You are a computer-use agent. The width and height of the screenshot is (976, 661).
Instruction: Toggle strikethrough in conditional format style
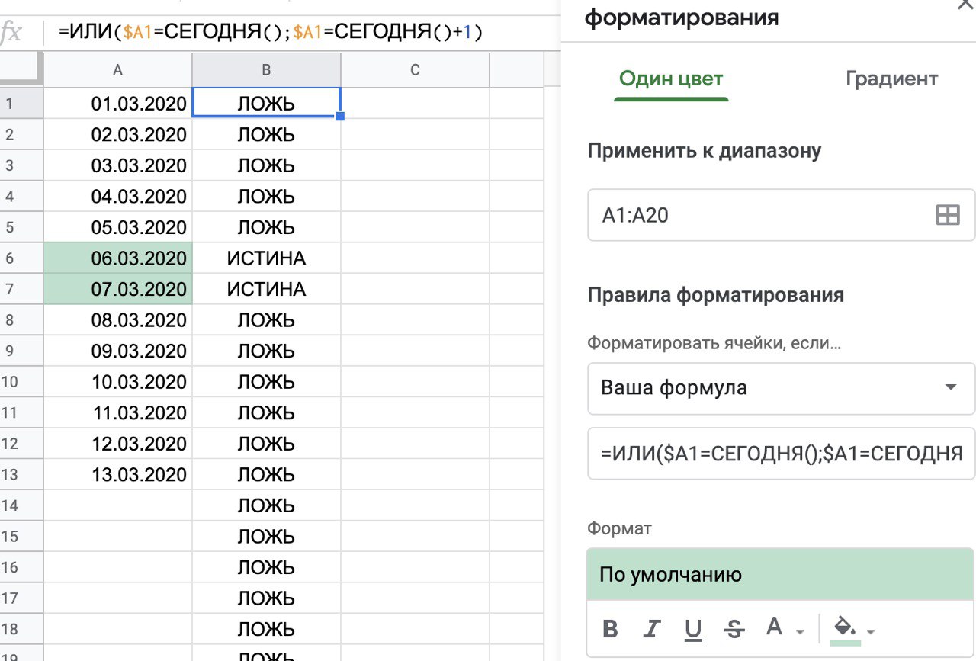tap(734, 629)
